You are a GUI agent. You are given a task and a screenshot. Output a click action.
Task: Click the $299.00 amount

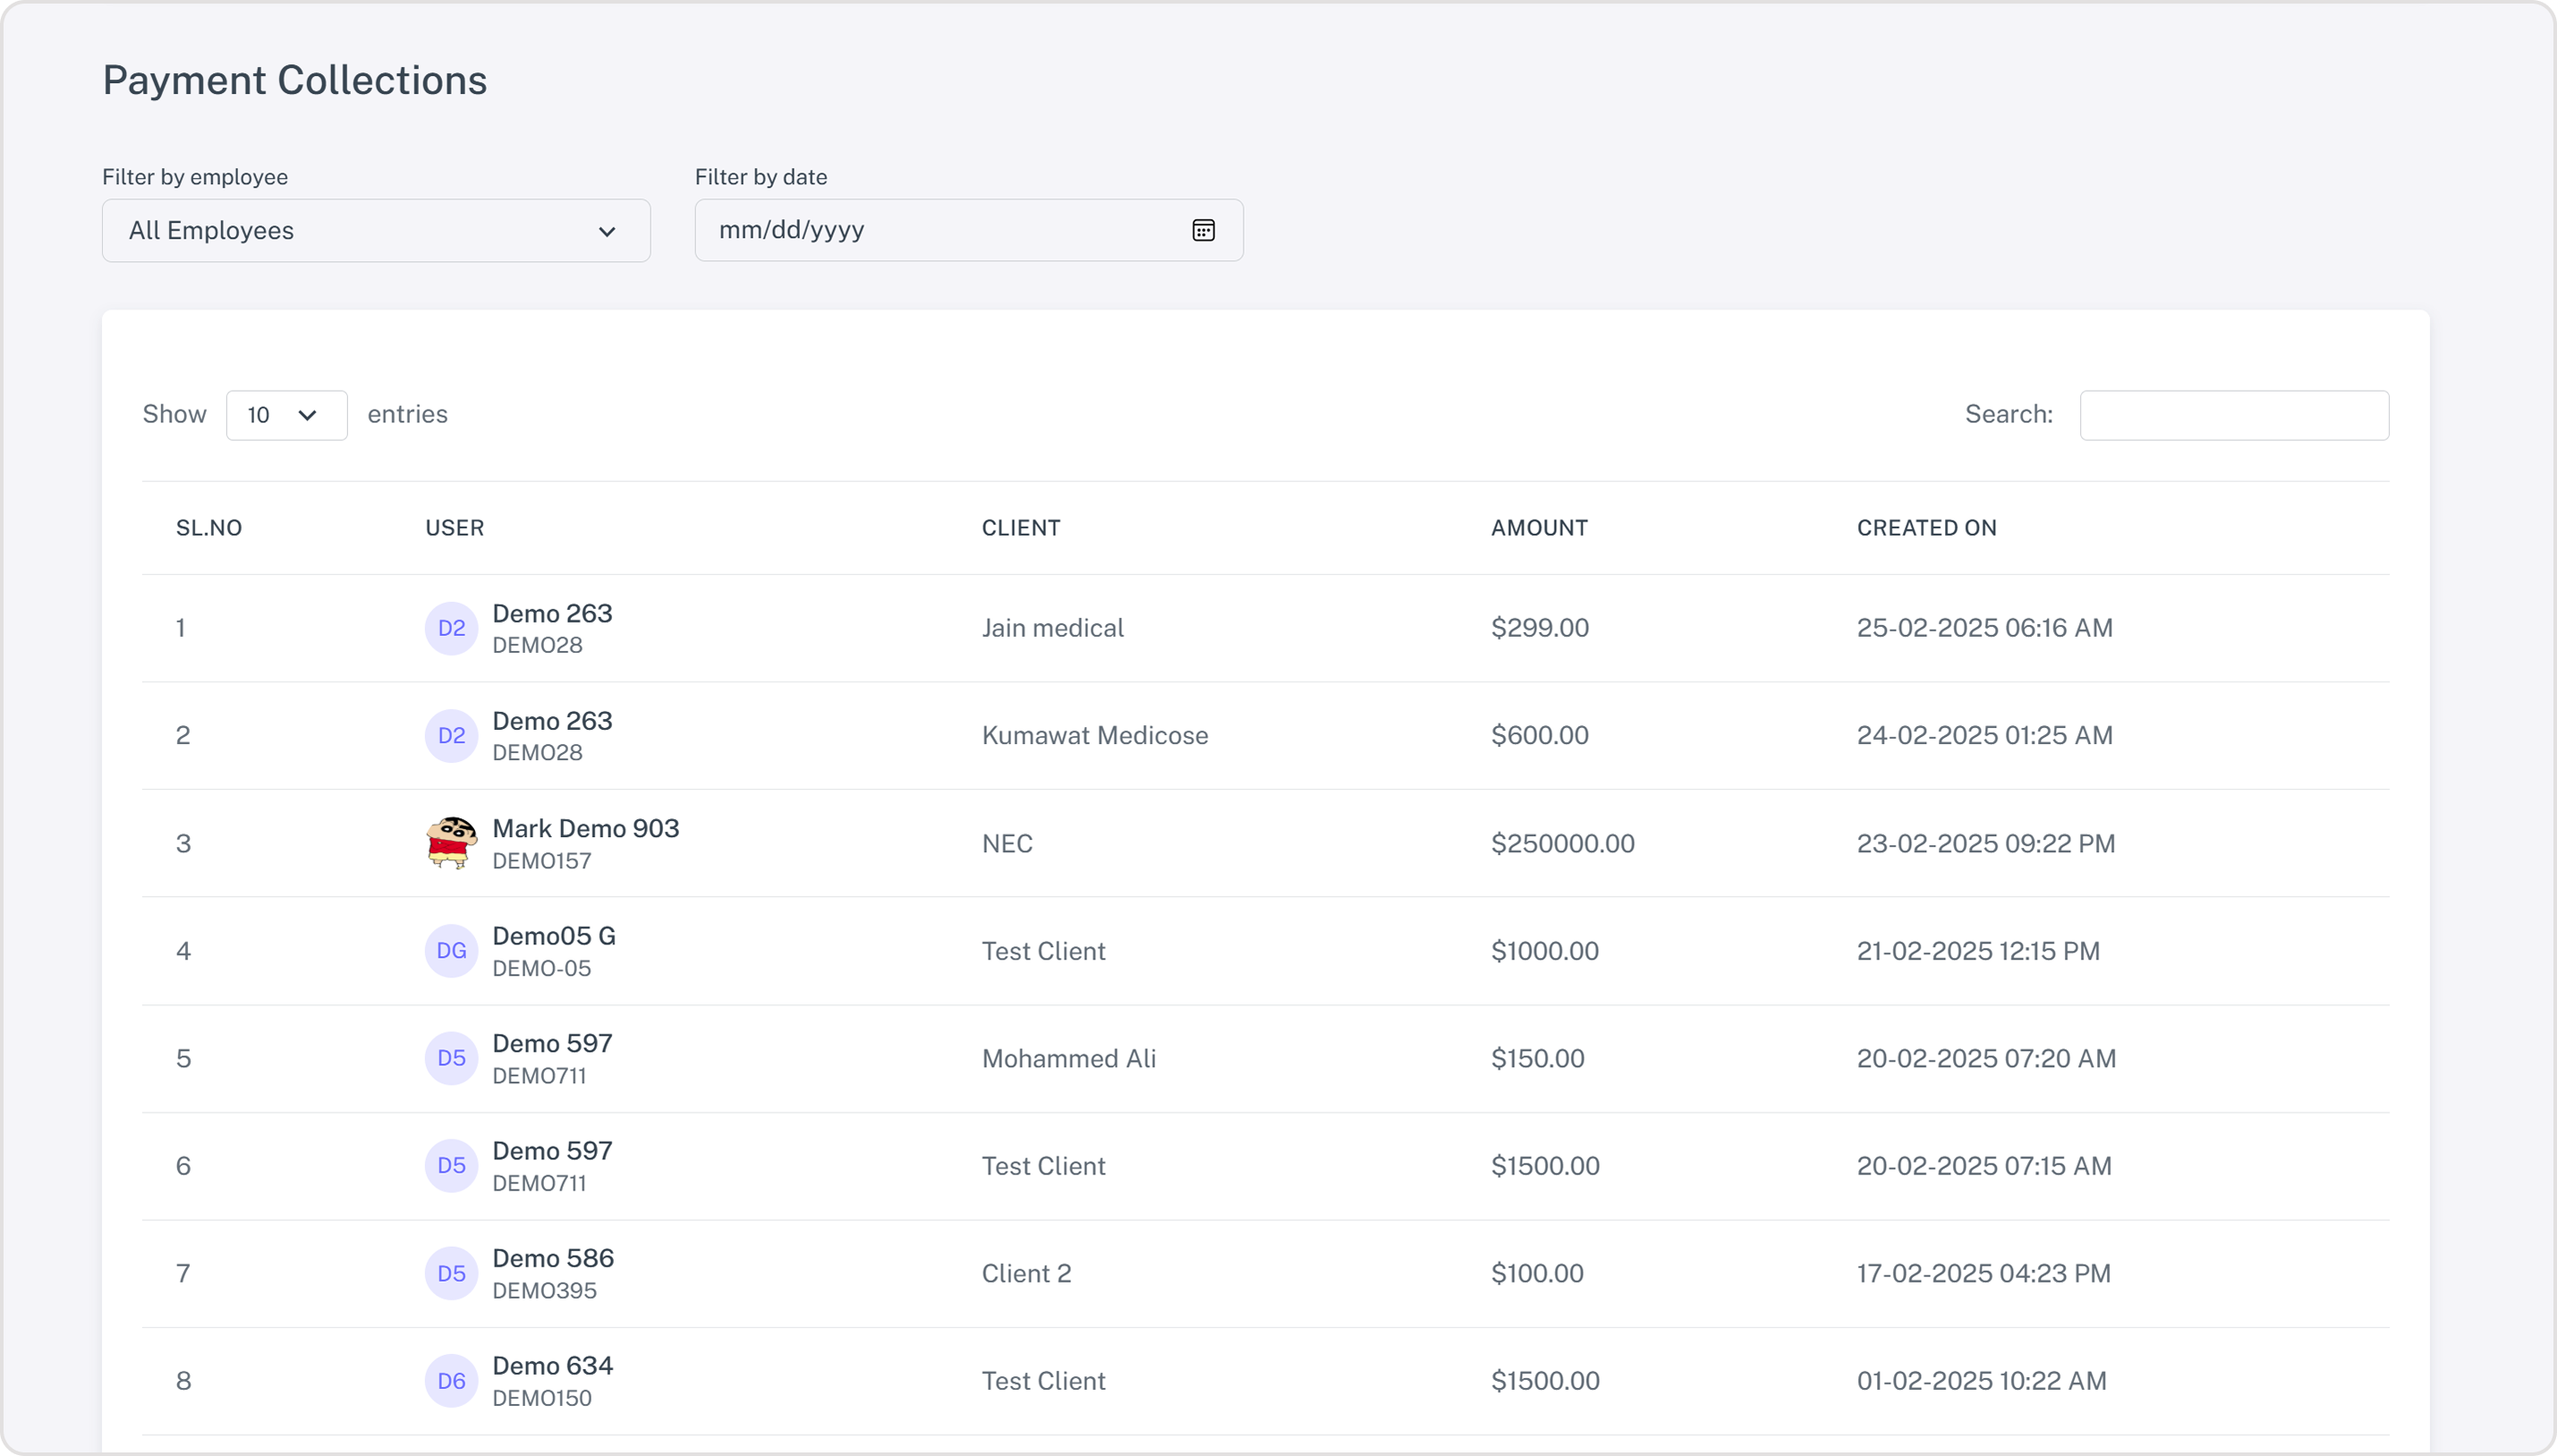coord(1540,628)
